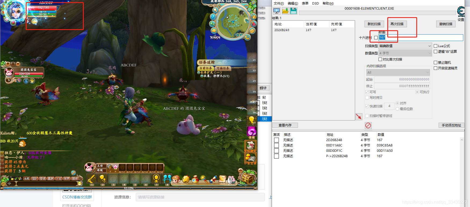Screen dimensions: 470x207
Task: Open the CSDN博客交流群 link
Action: [77, 197]
